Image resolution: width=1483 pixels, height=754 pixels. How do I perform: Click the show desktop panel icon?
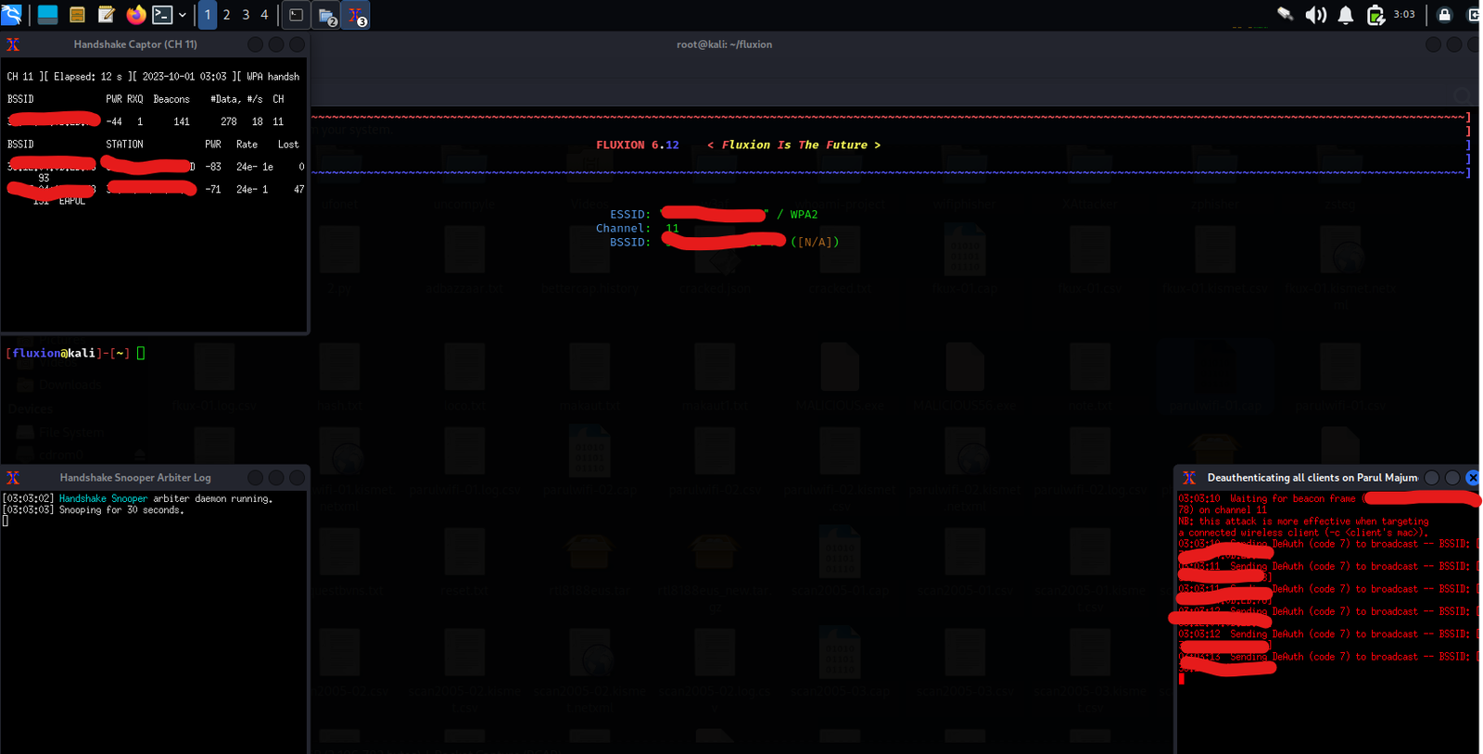point(47,15)
